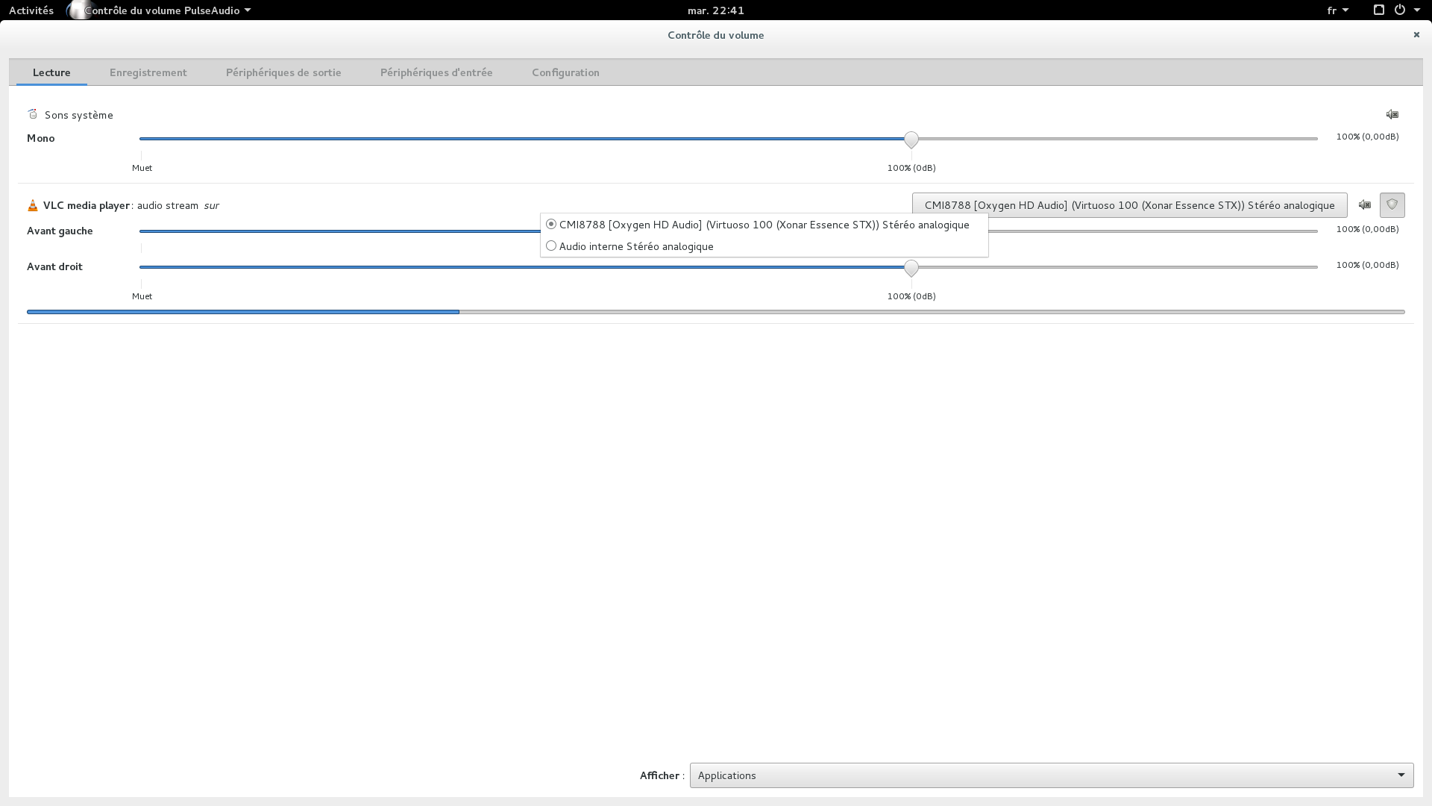Open the Périphériques de sortie tab
The image size is (1432, 806).
[283, 72]
